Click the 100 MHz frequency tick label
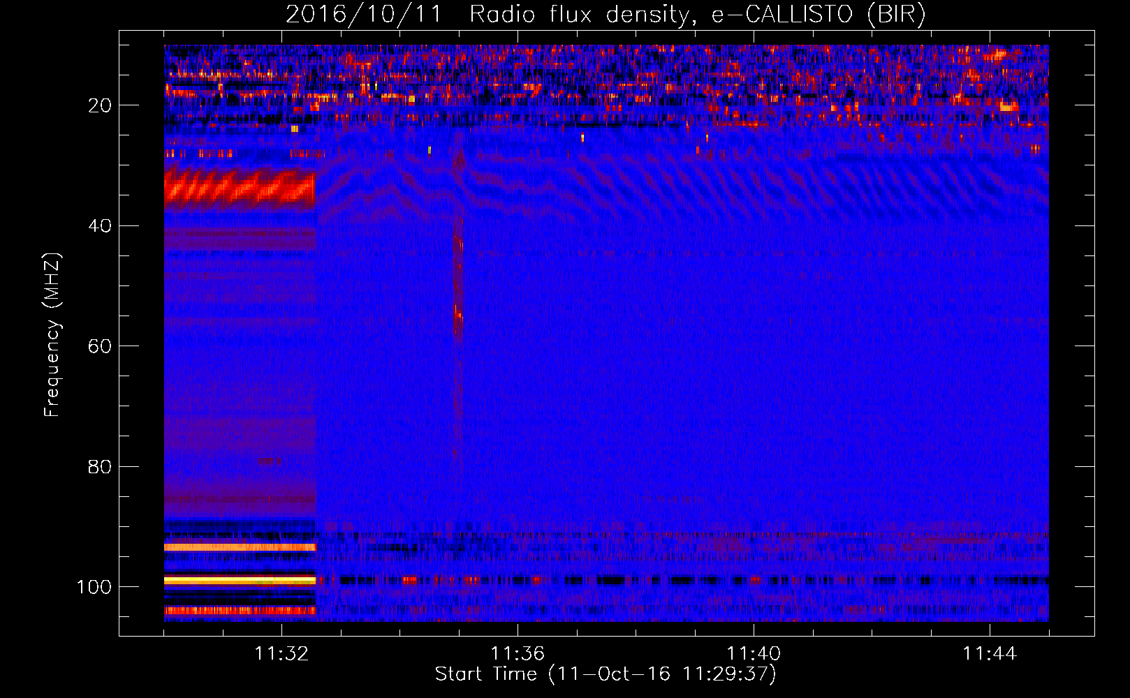This screenshot has width=1130, height=698. pos(94,587)
